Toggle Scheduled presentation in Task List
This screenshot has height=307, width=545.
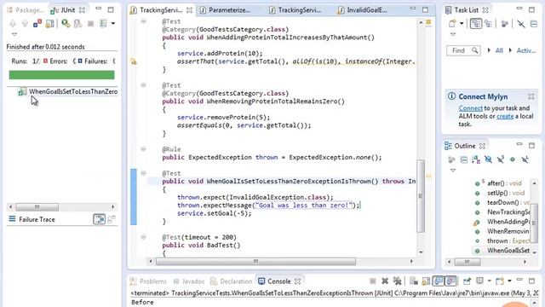click(488, 23)
